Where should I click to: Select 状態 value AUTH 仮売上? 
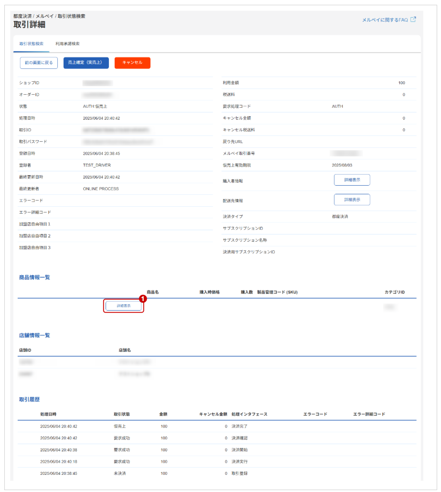[x=95, y=106]
